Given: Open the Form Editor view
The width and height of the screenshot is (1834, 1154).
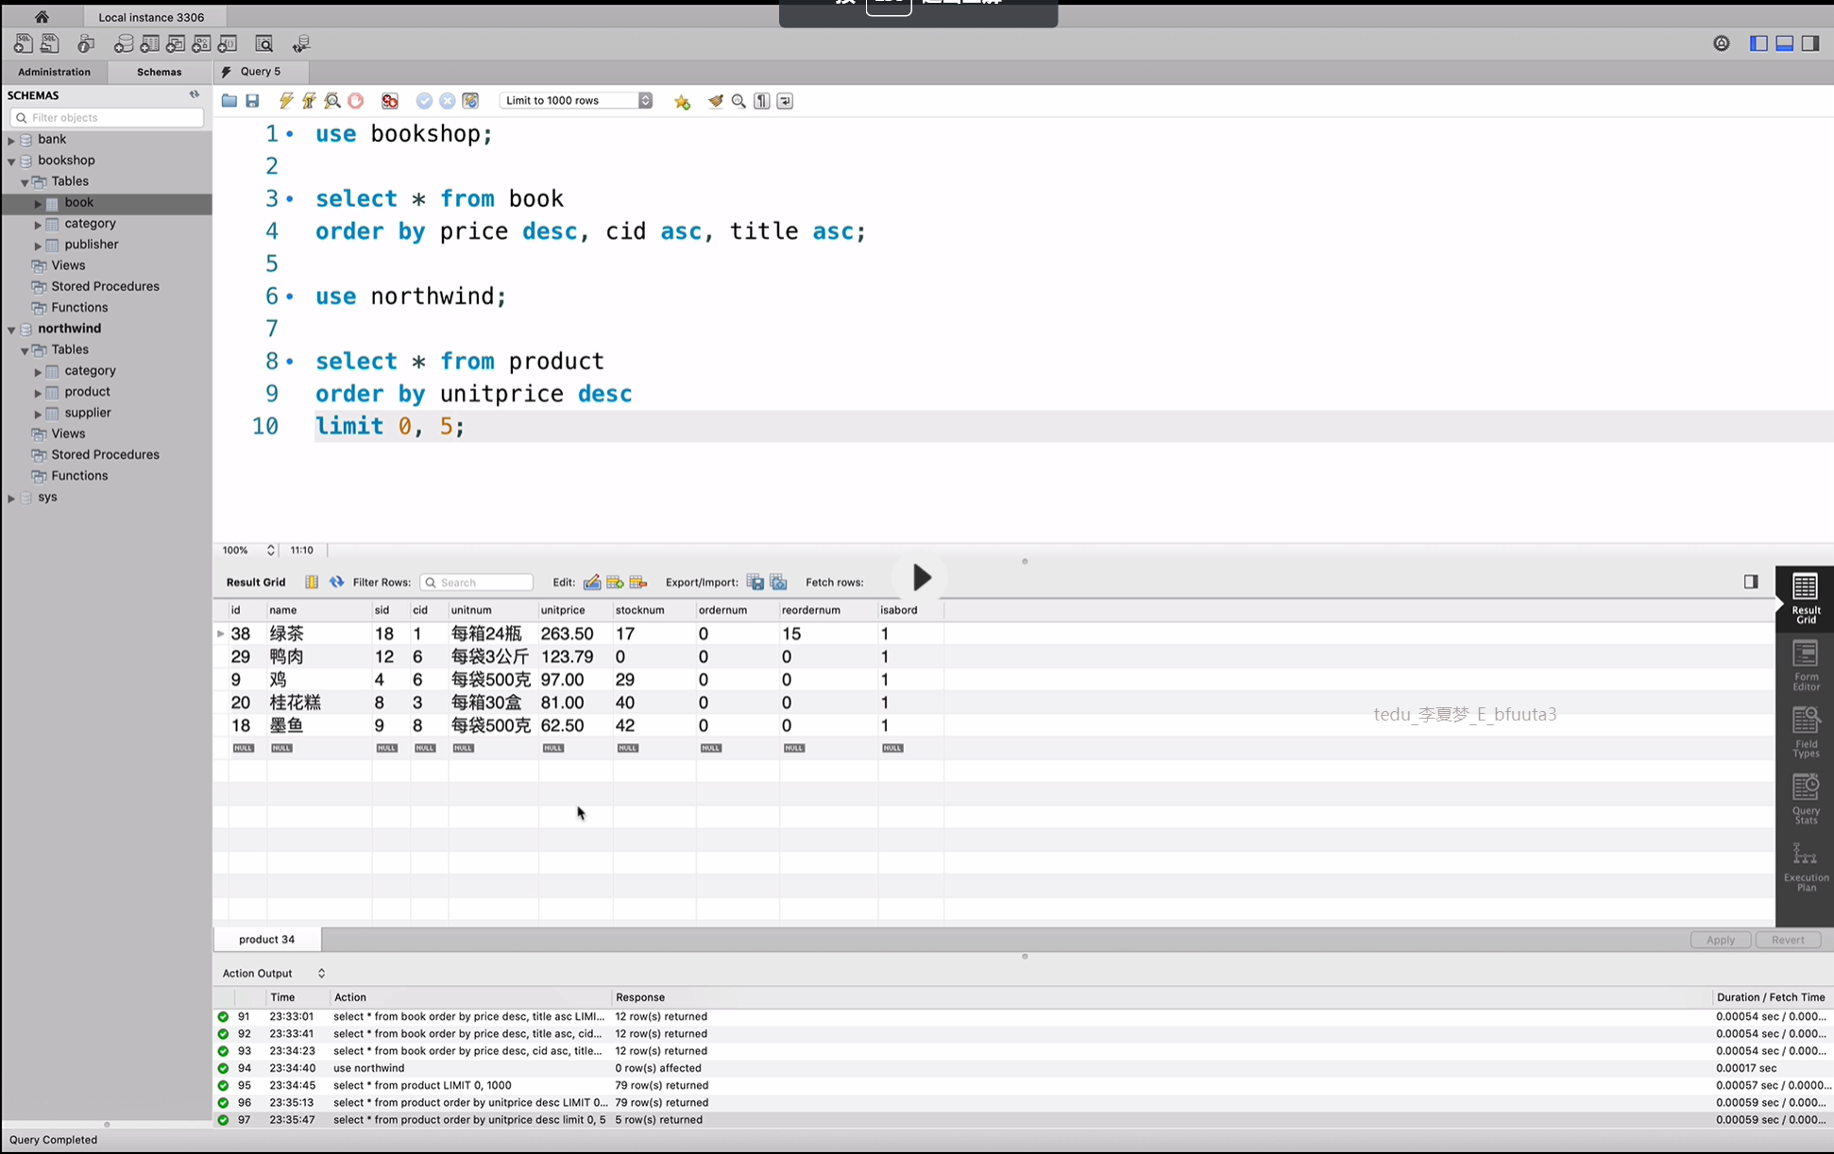Looking at the screenshot, I should pos(1806,665).
